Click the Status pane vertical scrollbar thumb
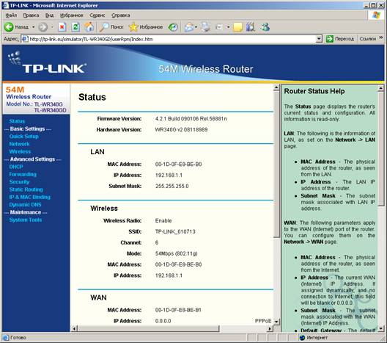The image size is (387, 343). coord(276,165)
